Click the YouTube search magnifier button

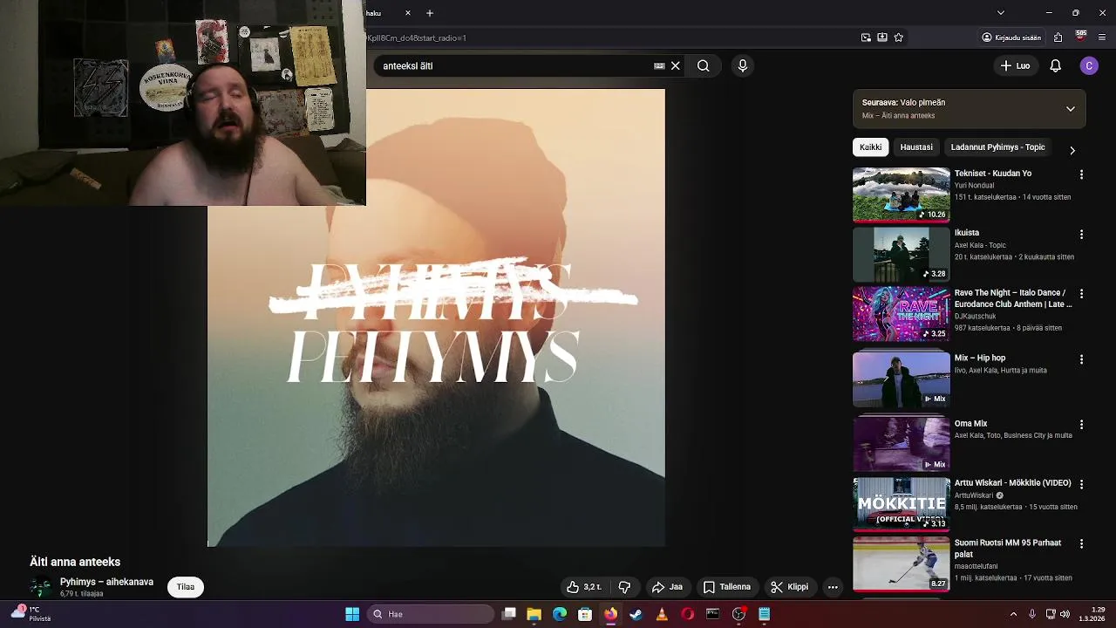click(x=703, y=65)
